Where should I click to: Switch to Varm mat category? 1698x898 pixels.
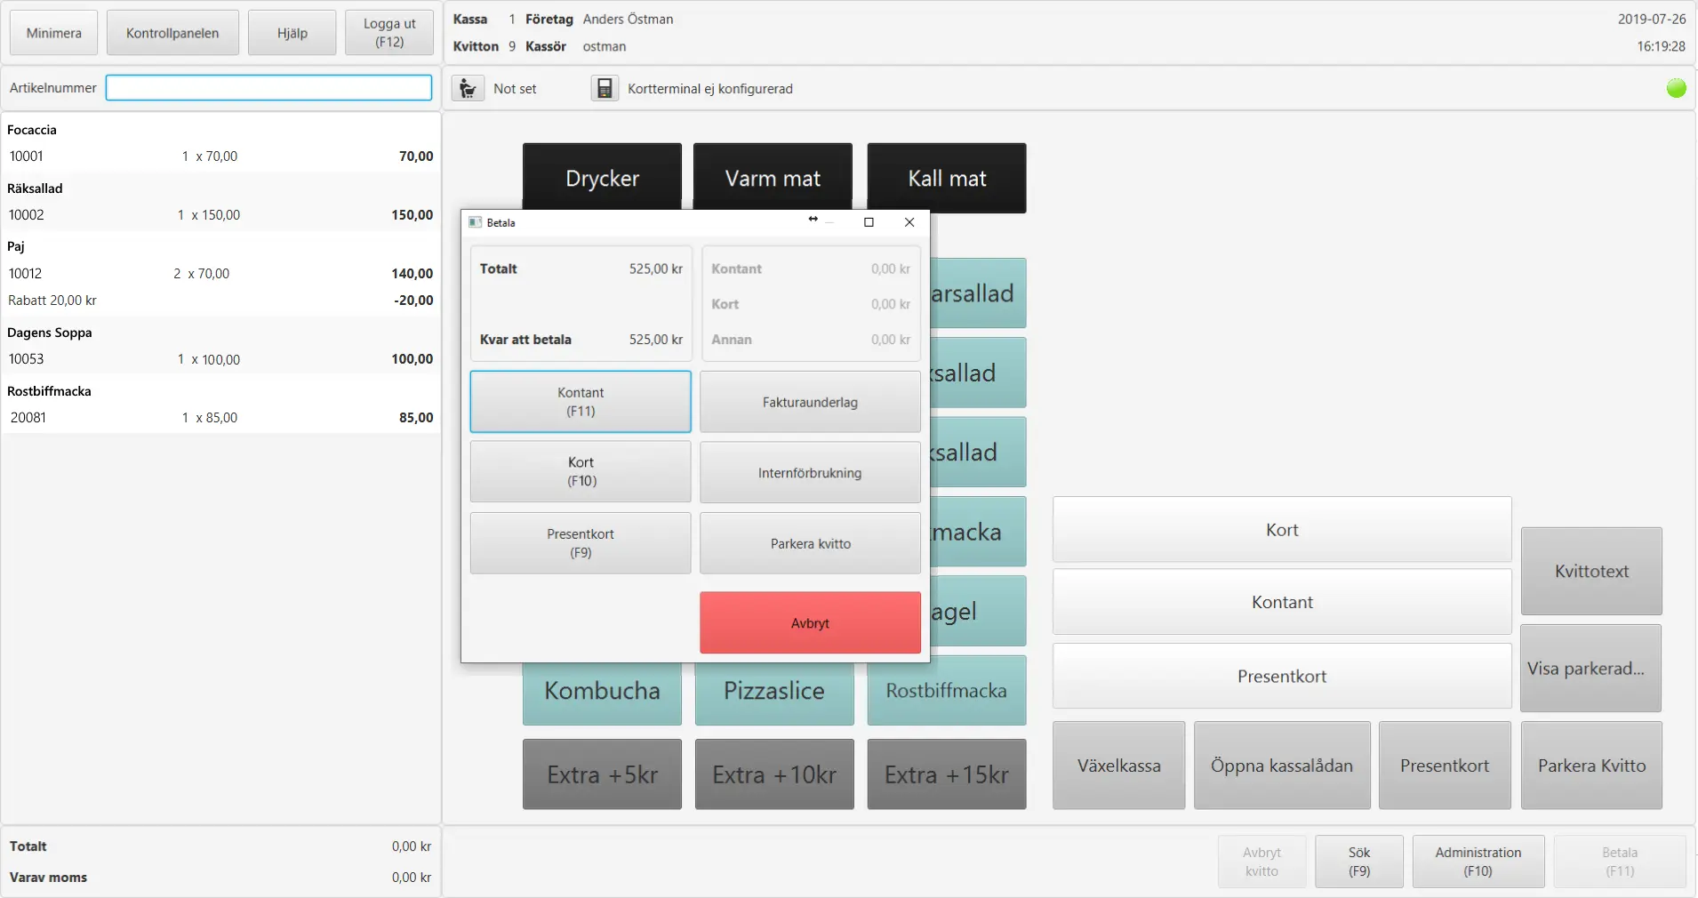pos(772,177)
